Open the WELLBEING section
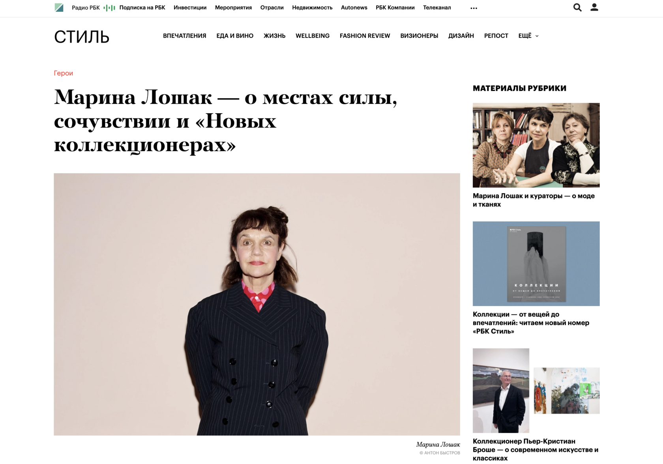The width and height of the screenshot is (663, 464). [313, 36]
